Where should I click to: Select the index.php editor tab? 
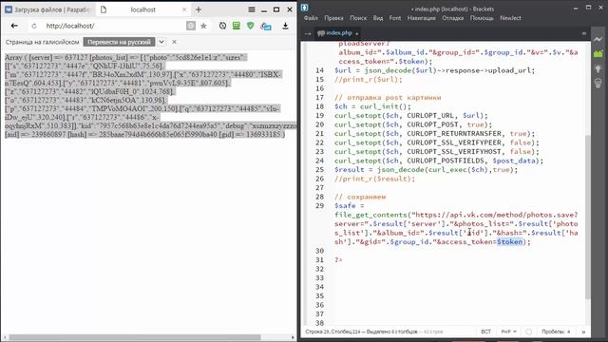337,33
